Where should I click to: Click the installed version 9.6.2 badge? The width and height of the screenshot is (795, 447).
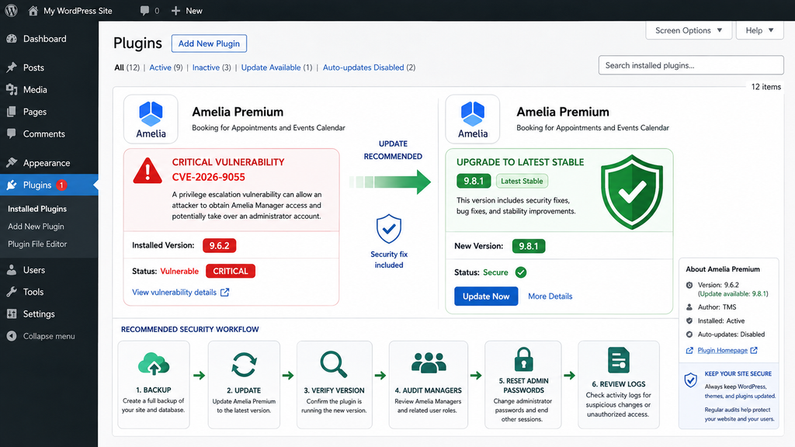(x=219, y=246)
